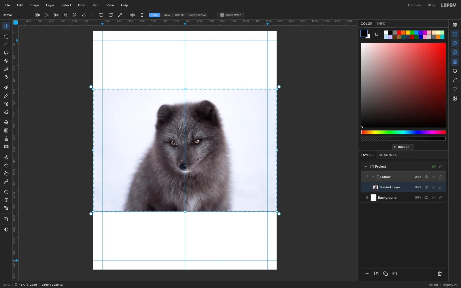The width and height of the screenshot is (461, 288).
Task: Choose Perspective transform mode
Action: point(197,15)
